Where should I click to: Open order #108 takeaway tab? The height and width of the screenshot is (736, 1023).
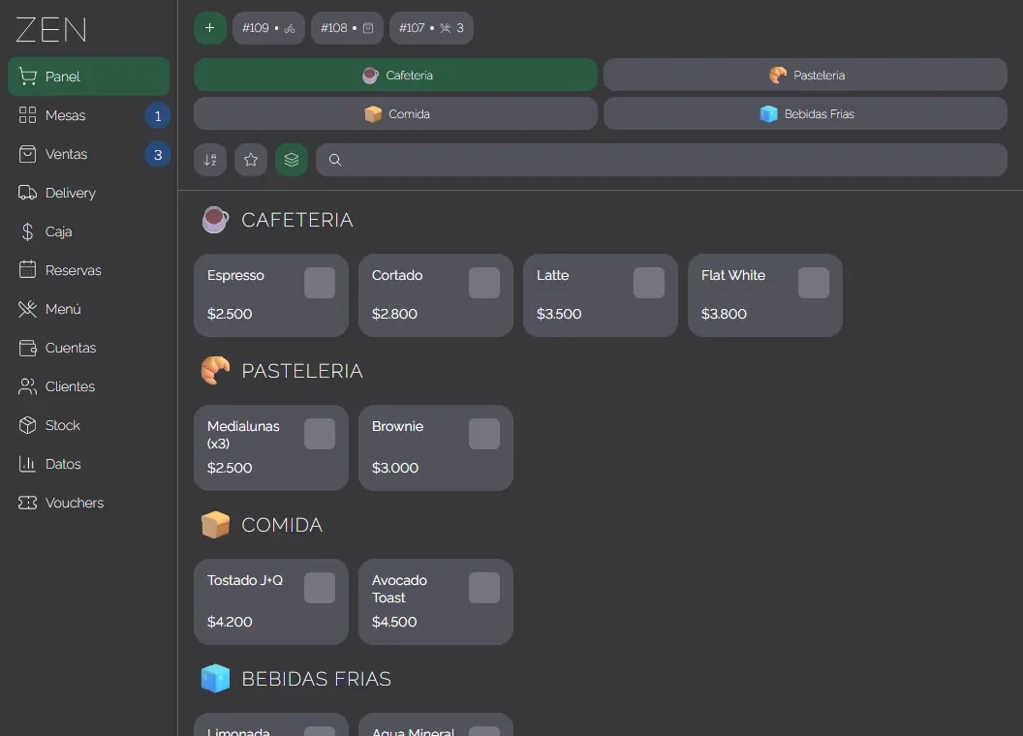coord(347,28)
